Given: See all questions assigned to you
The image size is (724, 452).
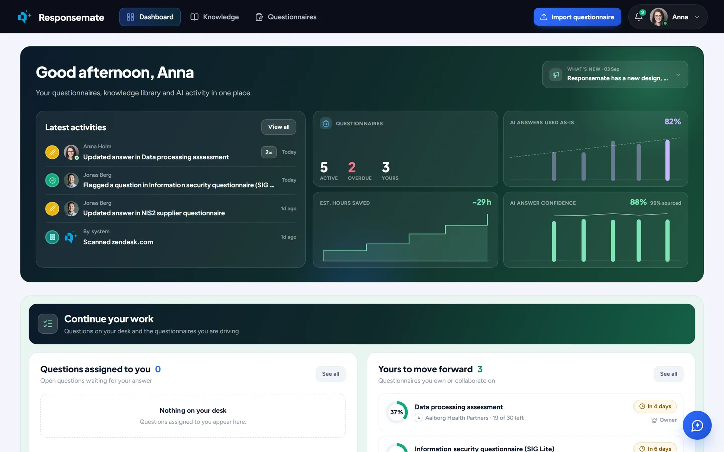Looking at the screenshot, I should click(330, 374).
